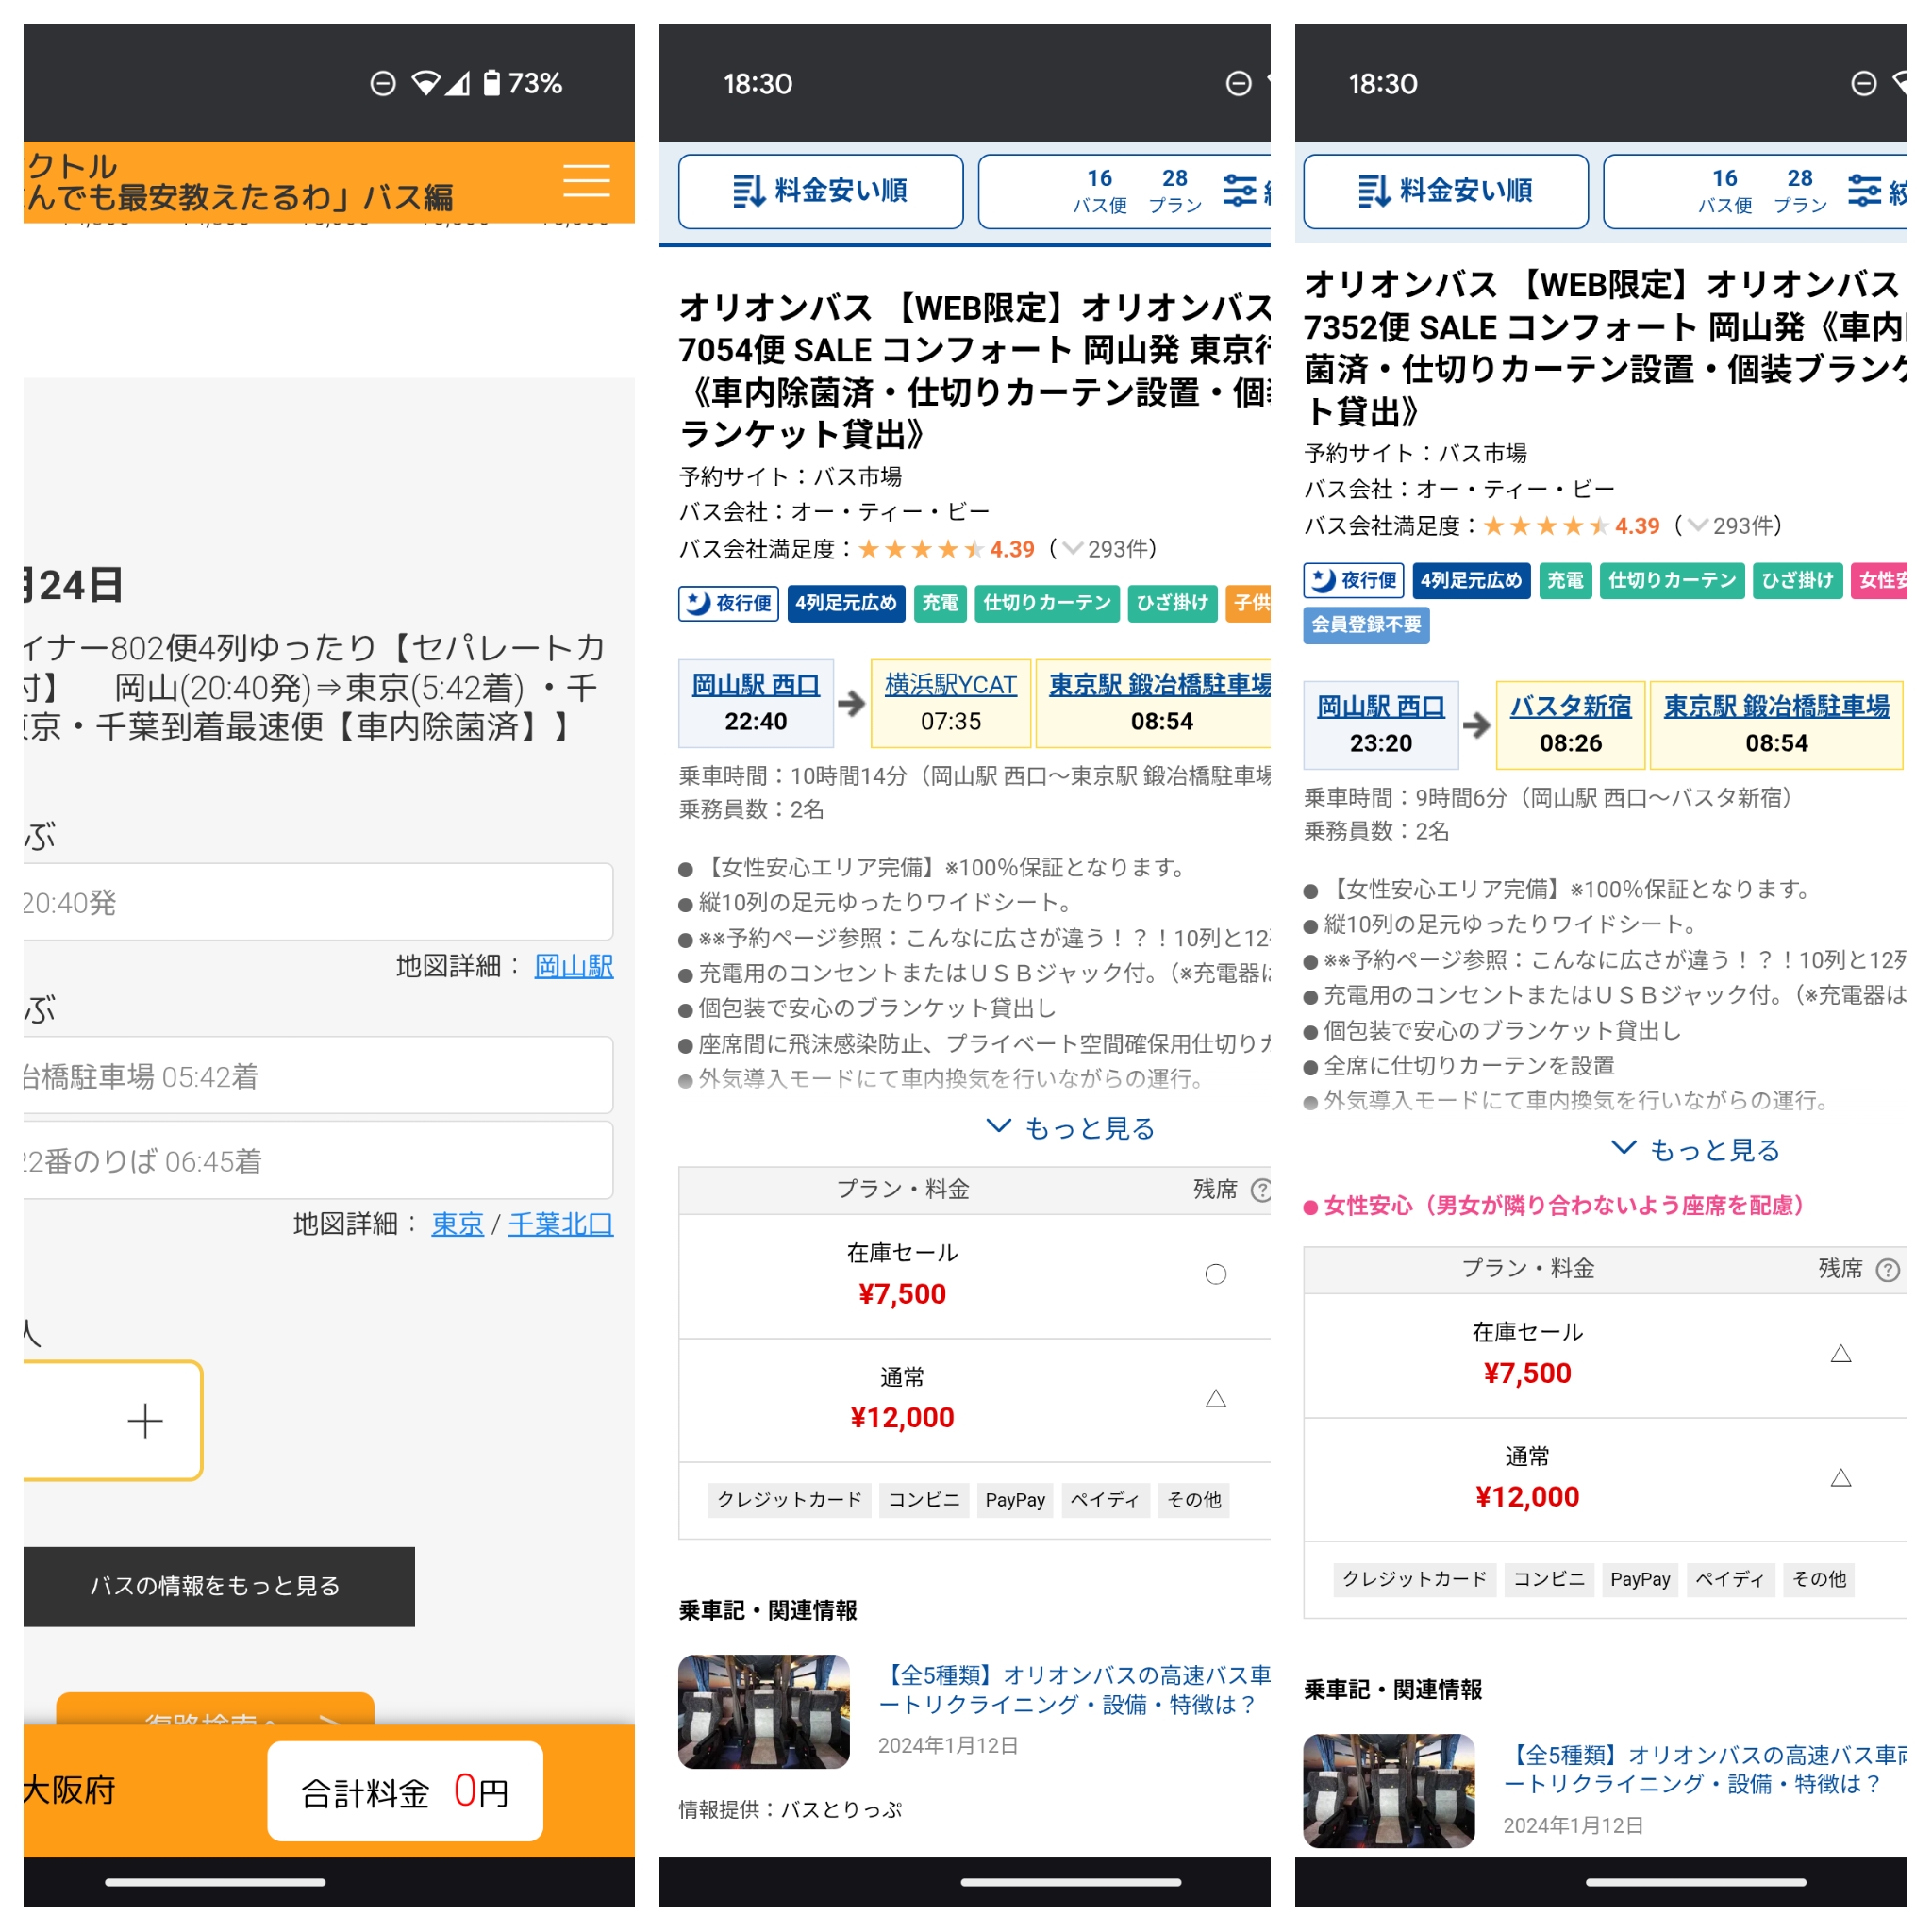Tap do-not-disturb icon in middle status bar
The height and width of the screenshot is (1932, 1932).
point(1239,83)
